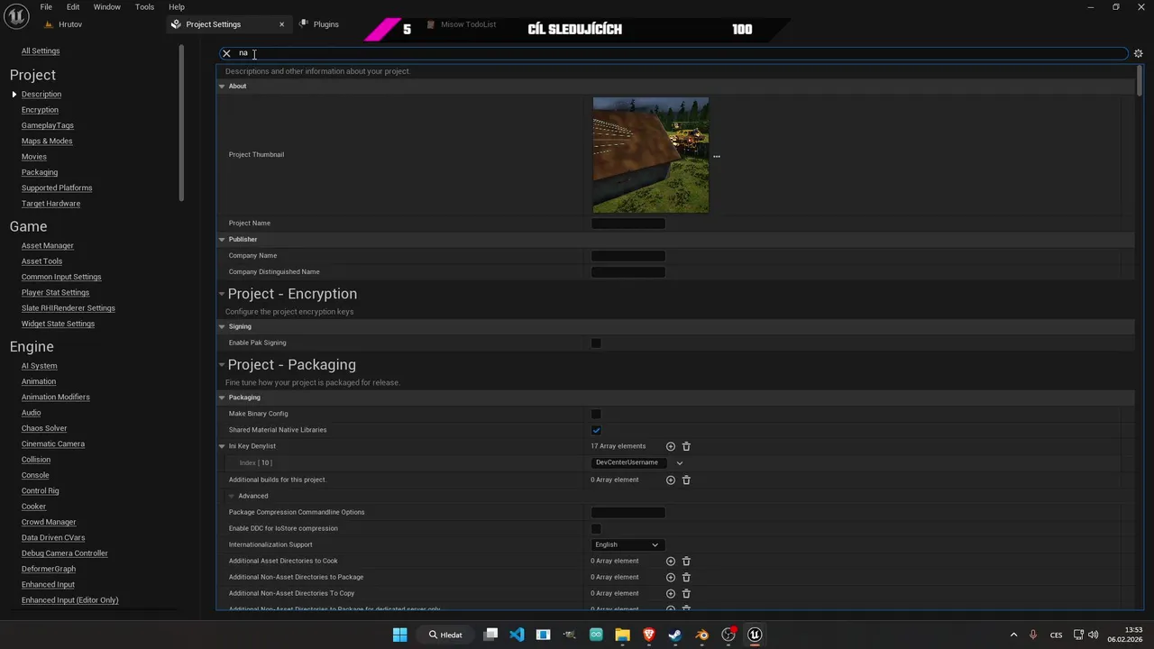
Task: Click Package Compression Commandline Options field
Action: point(628,512)
